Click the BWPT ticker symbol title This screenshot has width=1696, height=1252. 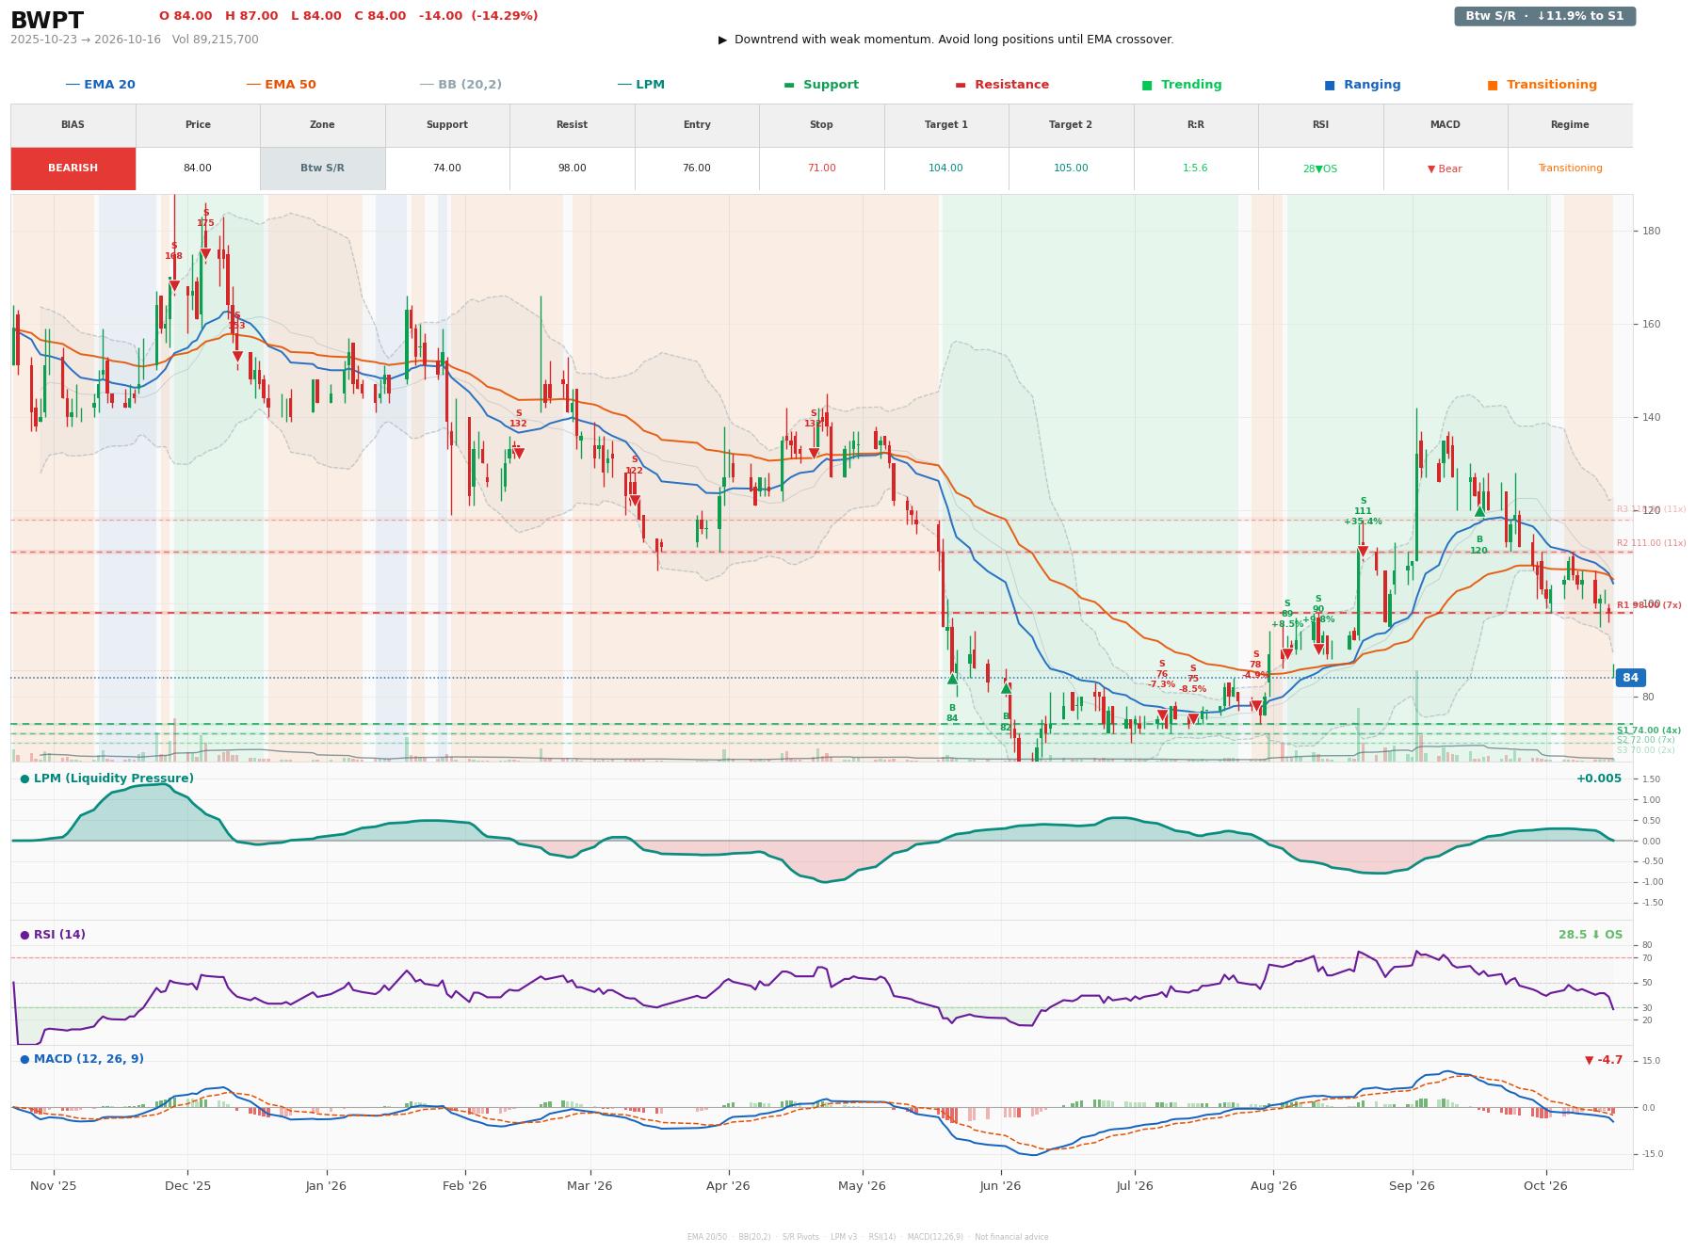tap(47, 21)
